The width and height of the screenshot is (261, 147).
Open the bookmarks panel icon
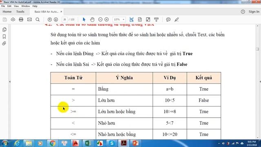pyautogui.click(x=4, y=36)
